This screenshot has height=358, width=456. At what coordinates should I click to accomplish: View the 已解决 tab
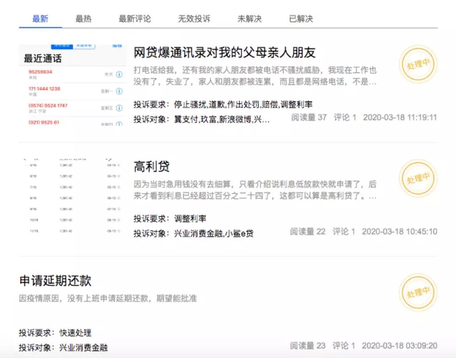coord(301,19)
